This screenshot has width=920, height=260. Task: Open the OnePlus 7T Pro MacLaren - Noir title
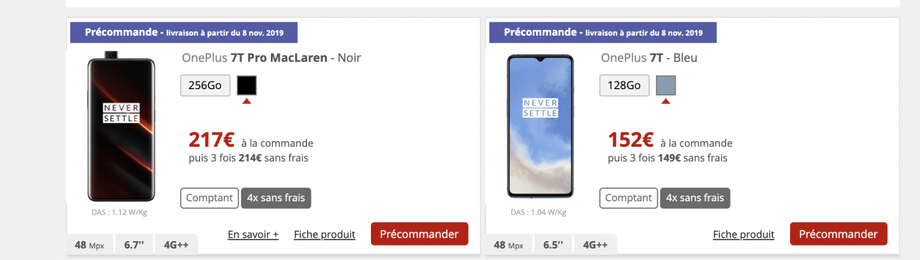click(x=271, y=58)
